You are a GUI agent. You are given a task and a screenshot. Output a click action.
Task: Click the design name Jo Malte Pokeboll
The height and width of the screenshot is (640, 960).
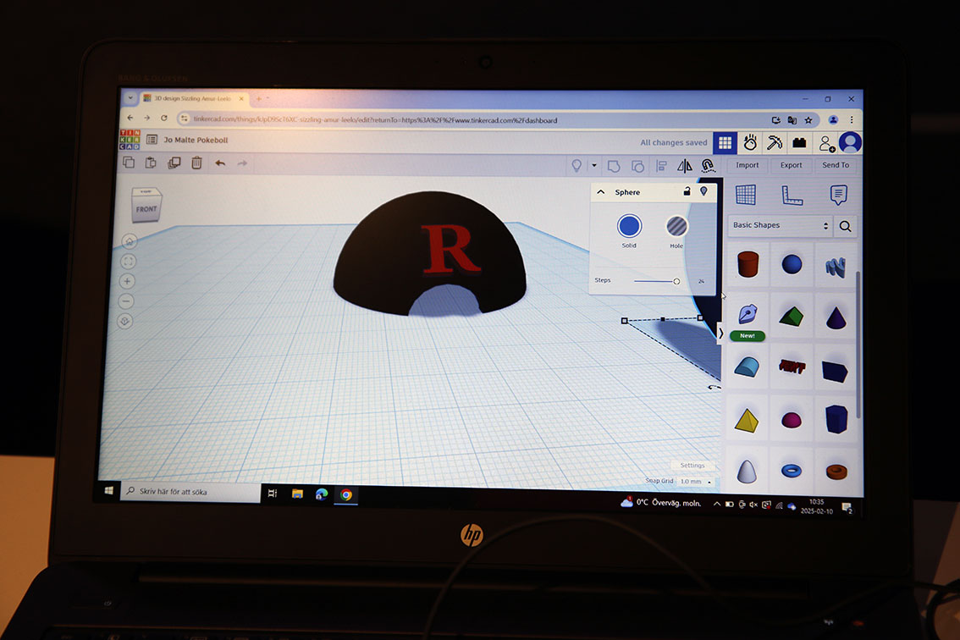click(x=196, y=141)
